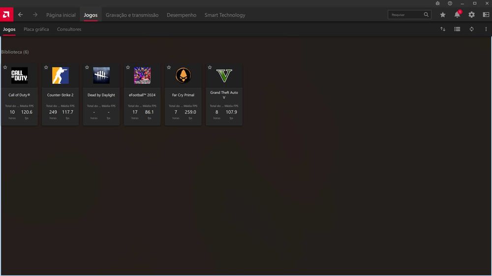Open the Consultores sub-tab
The image size is (492, 276).
69,29
